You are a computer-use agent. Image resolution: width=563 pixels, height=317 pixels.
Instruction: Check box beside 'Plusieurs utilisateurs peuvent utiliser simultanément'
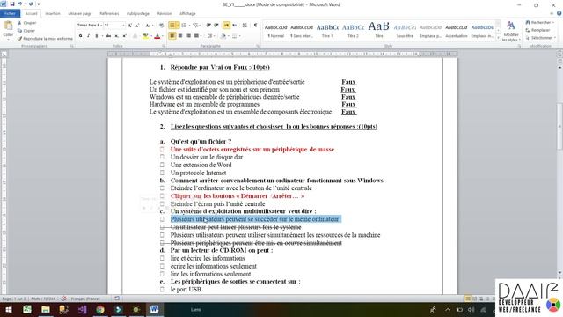[162, 235]
